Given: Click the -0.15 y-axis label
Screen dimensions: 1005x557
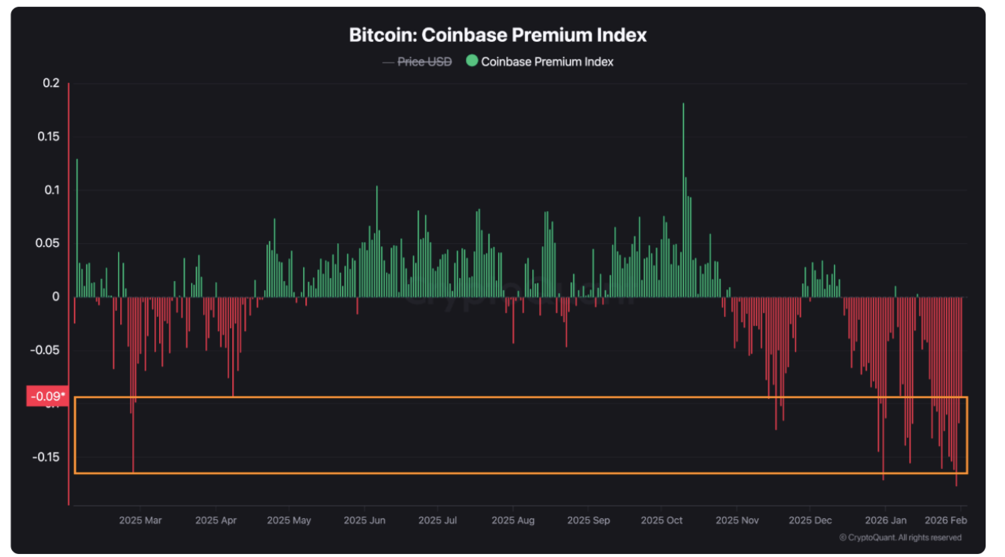Looking at the screenshot, I should point(46,457).
